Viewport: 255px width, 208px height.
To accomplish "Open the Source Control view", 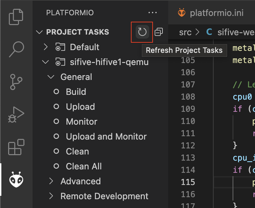I will tap(16, 82).
